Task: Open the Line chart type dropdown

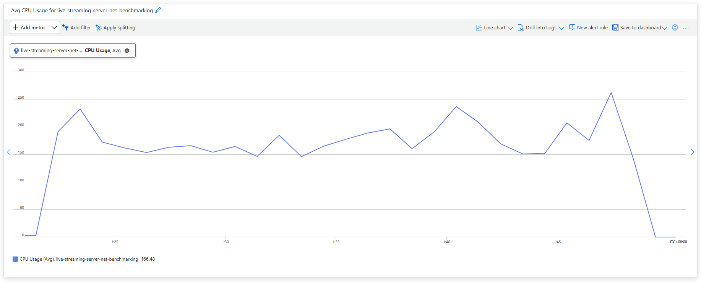Action: tap(494, 27)
